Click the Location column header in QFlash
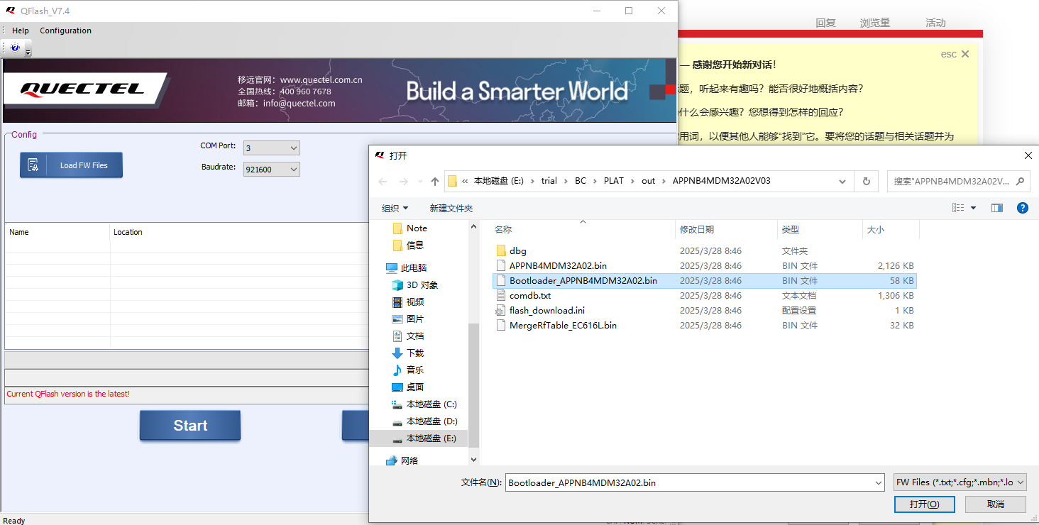Screen dimensions: 1039x525 [128, 232]
